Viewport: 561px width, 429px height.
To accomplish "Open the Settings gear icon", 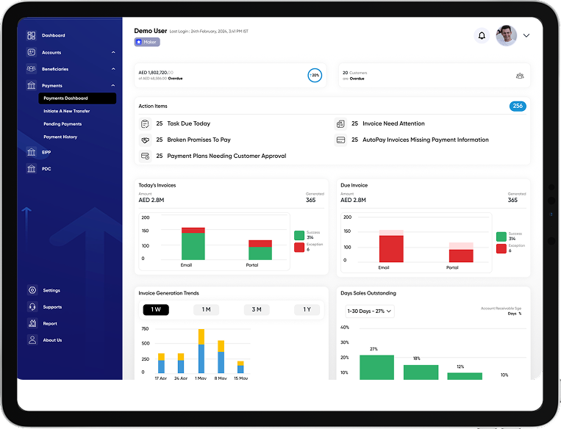I will [32, 290].
